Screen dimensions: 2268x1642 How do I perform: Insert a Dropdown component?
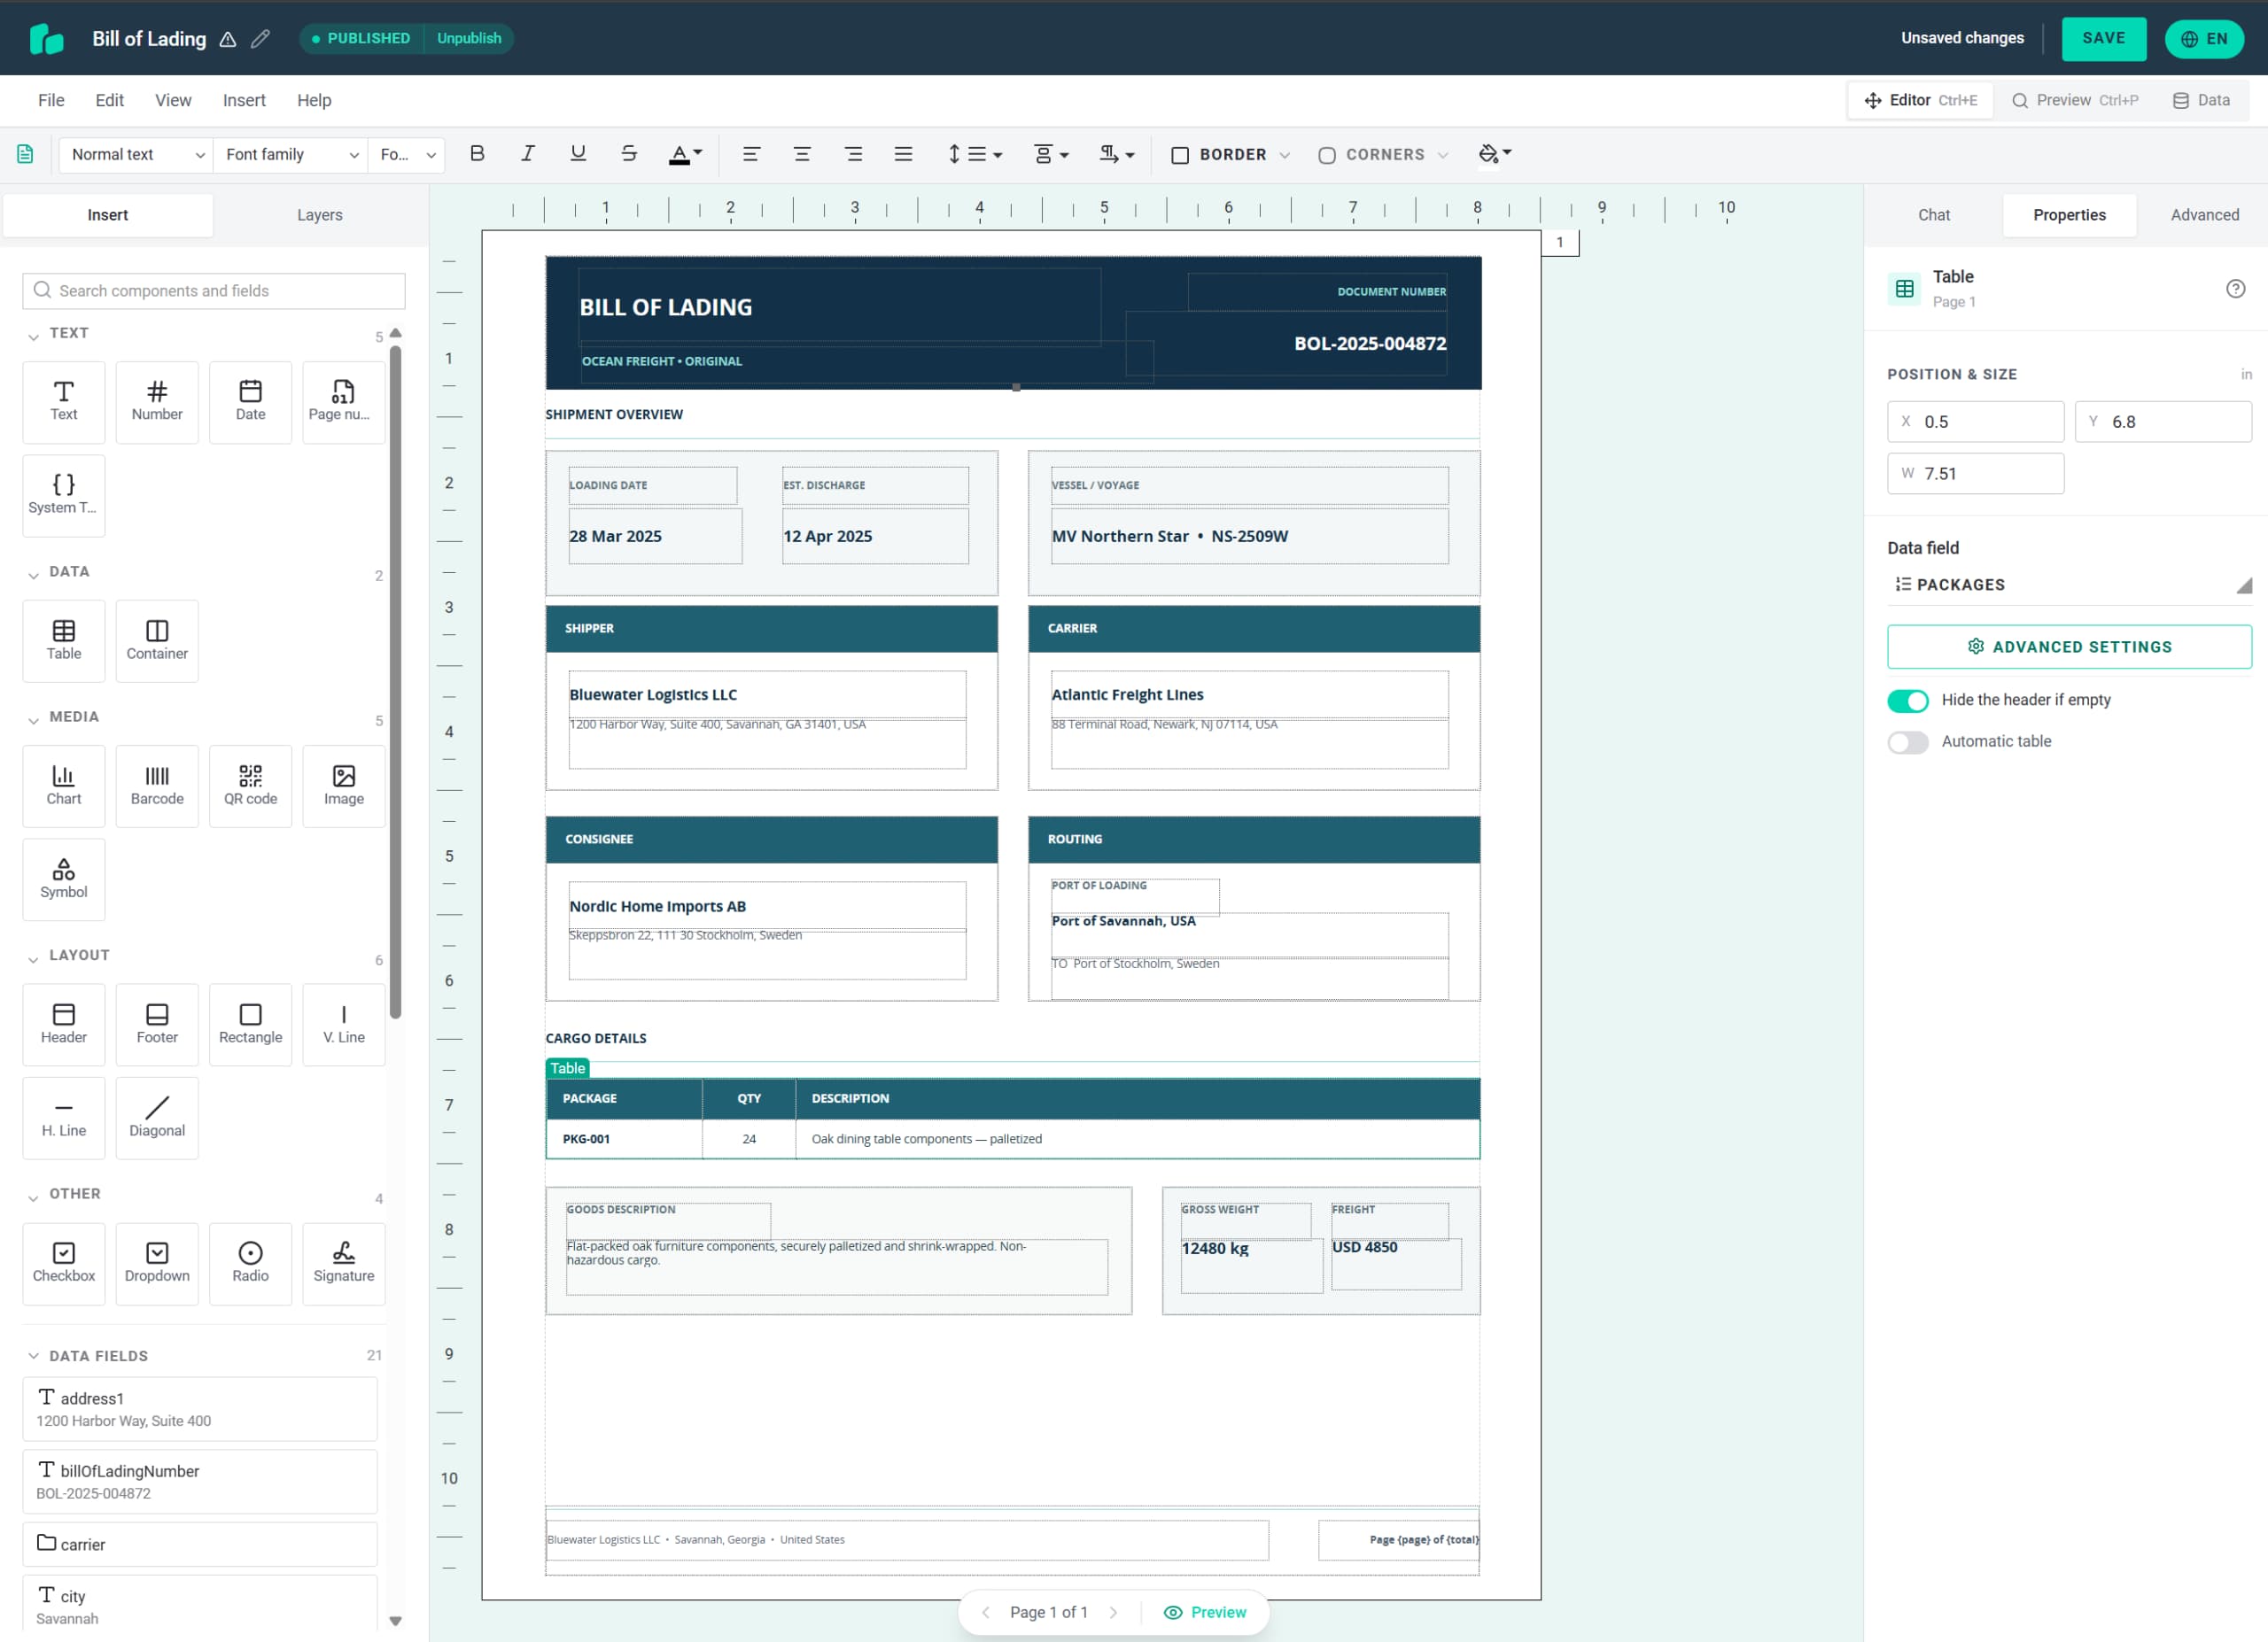coord(157,1263)
